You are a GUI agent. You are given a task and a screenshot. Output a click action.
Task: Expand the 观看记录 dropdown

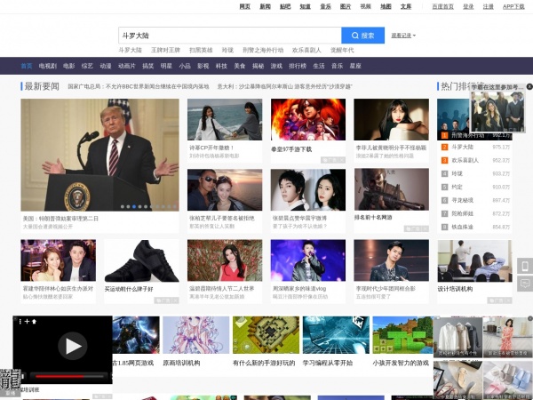tap(403, 36)
